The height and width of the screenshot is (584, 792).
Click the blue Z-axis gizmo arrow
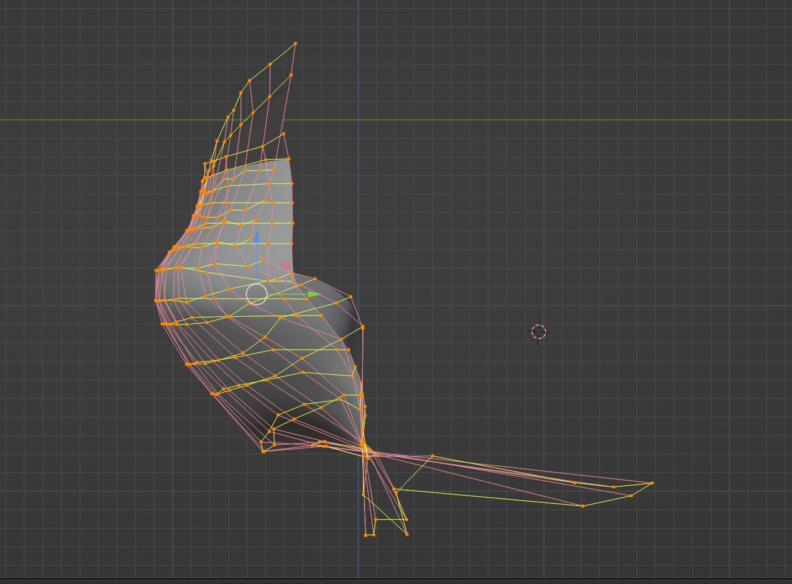point(256,237)
